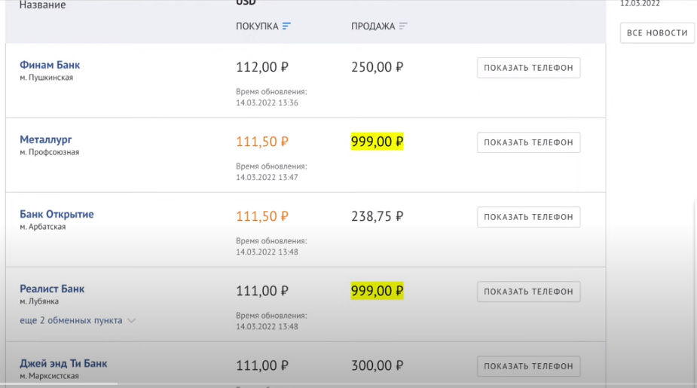Sort by ПРОДАЖА column header
The image size is (697, 388).
pos(373,26)
